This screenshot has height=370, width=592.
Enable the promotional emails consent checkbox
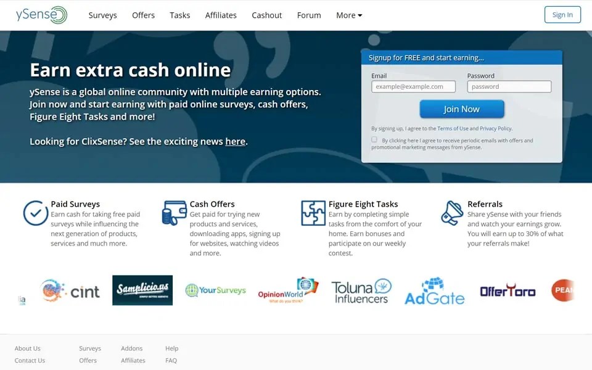[374, 139]
